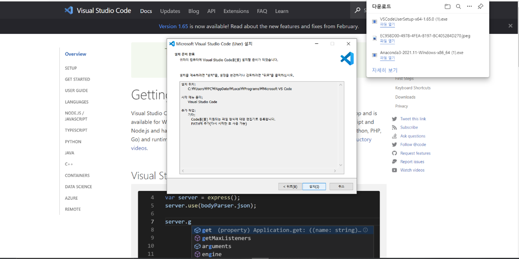Expand PYTHON section in docs sidebar
Image resolution: width=519 pixels, height=259 pixels.
pos(73,142)
